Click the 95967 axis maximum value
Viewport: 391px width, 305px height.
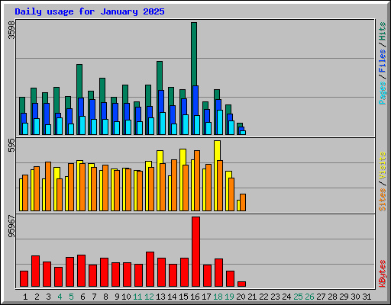point(11,226)
